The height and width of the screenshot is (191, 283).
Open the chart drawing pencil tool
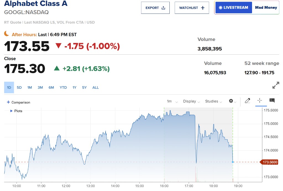pos(247,100)
